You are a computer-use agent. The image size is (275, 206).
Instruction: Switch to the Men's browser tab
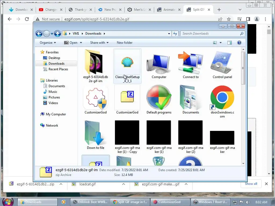click(x=139, y=10)
